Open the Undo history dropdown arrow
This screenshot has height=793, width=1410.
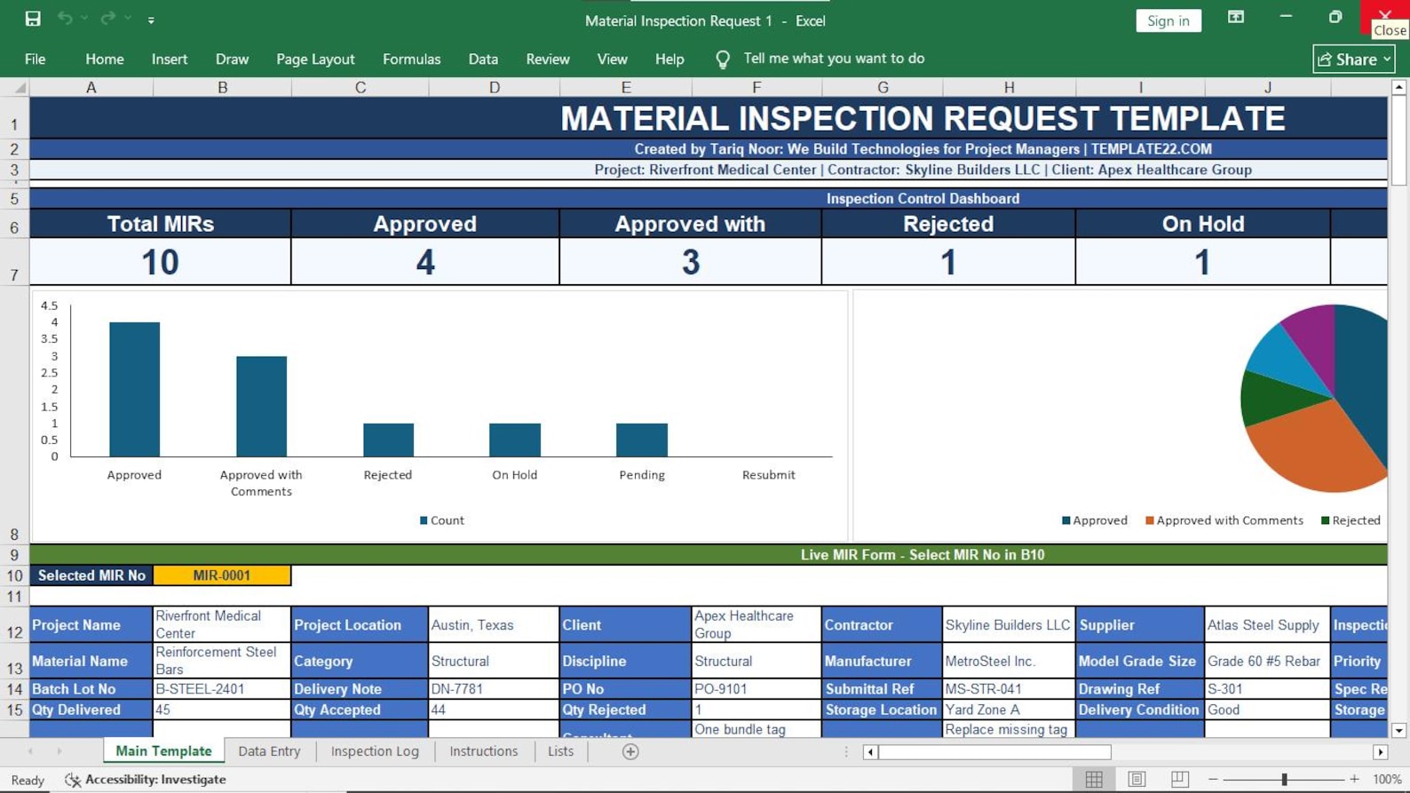(84, 19)
